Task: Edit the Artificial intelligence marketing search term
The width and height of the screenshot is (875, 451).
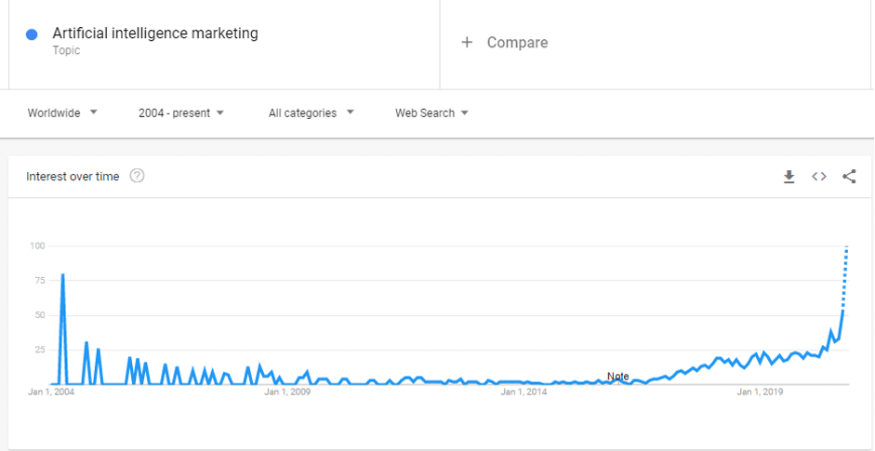Action: point(155,33)
